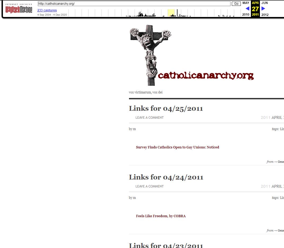284x248 pixels.
Task: Open the Links for 04/23/2011 post
Action: (166, 245)
